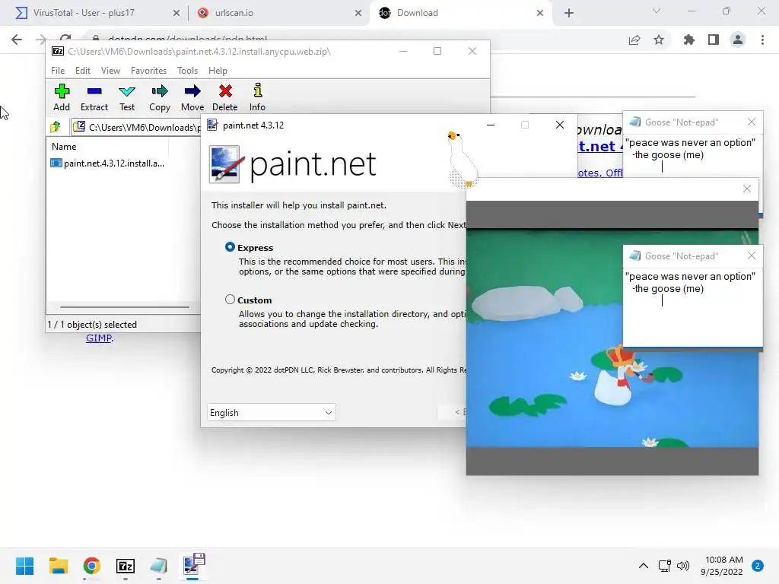Click the Move arrow icon in 7-Zip
The width and height of the screenshot is (779, 584).
click(x=192, y=97)
